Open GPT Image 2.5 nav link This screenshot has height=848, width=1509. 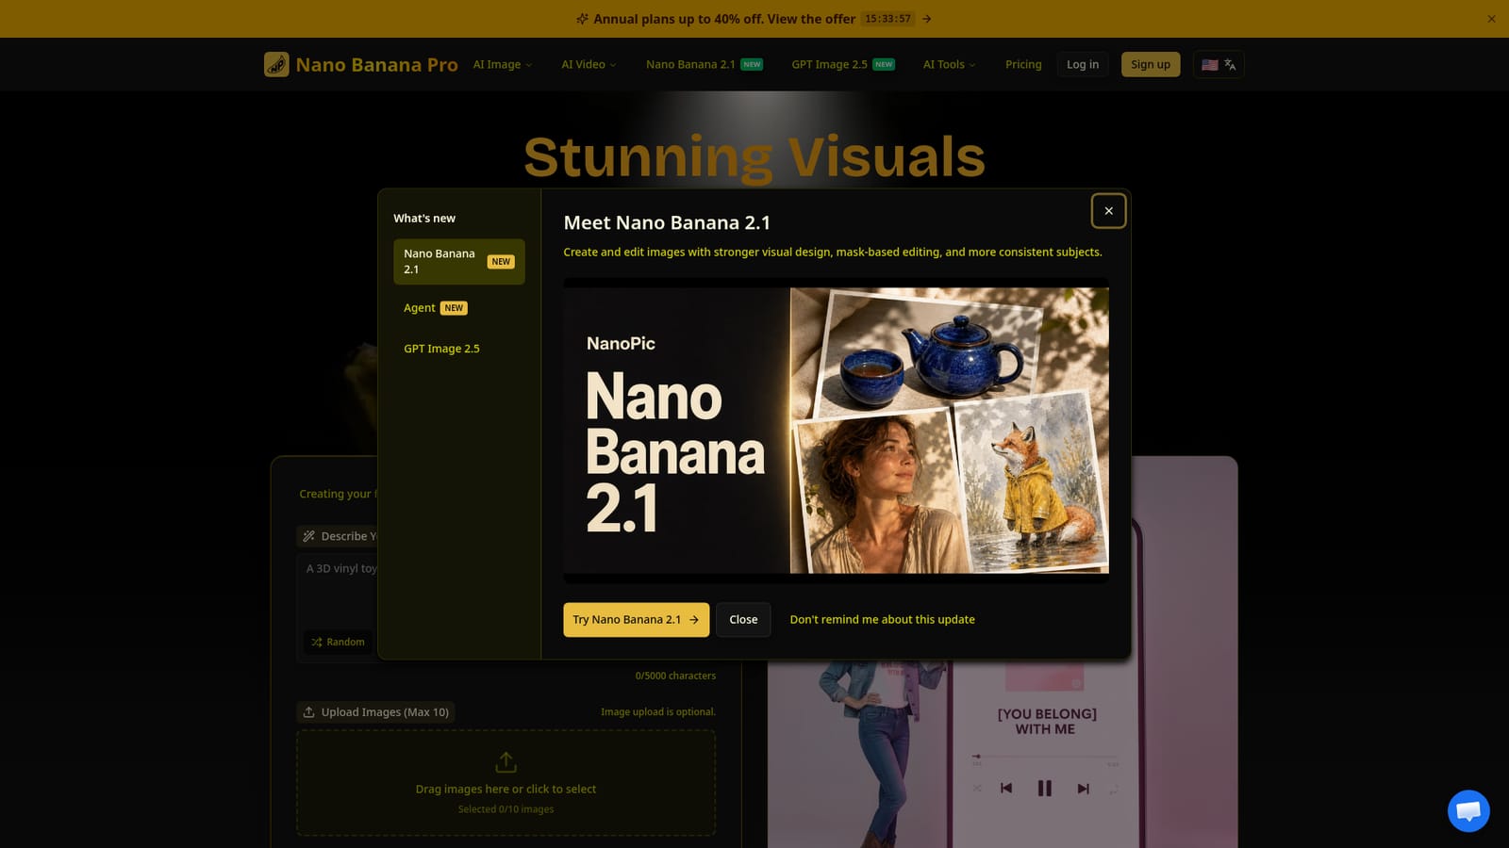(842, 64)
